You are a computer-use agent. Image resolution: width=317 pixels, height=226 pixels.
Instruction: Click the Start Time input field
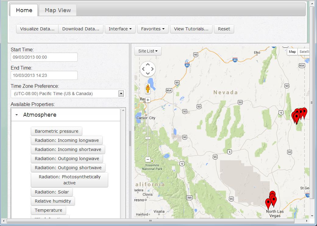coord(44,57)
